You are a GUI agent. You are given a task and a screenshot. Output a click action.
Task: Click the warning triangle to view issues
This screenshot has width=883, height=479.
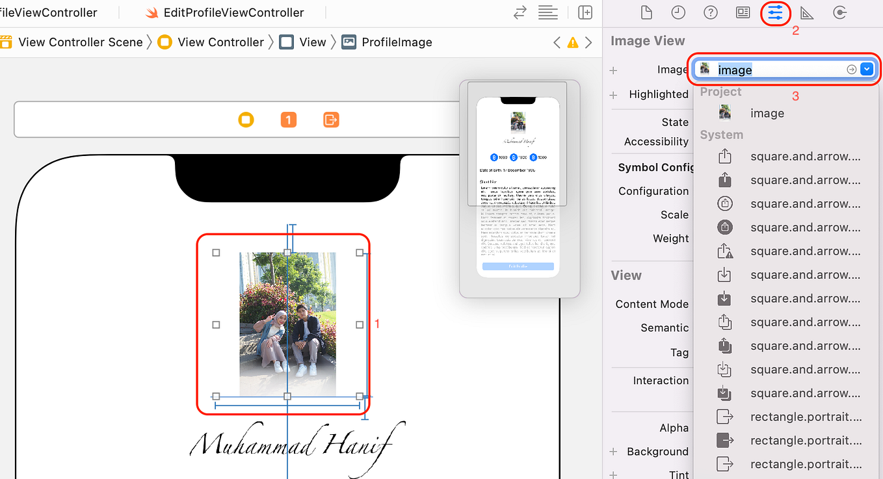(x=572, y=42)
